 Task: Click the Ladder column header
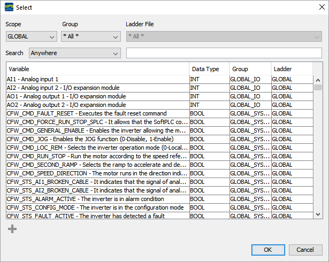point(291,70)
